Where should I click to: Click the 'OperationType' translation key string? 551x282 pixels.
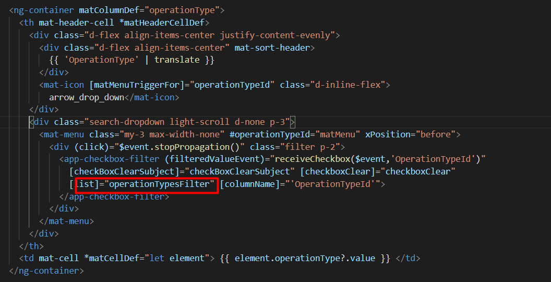[102, 60]
